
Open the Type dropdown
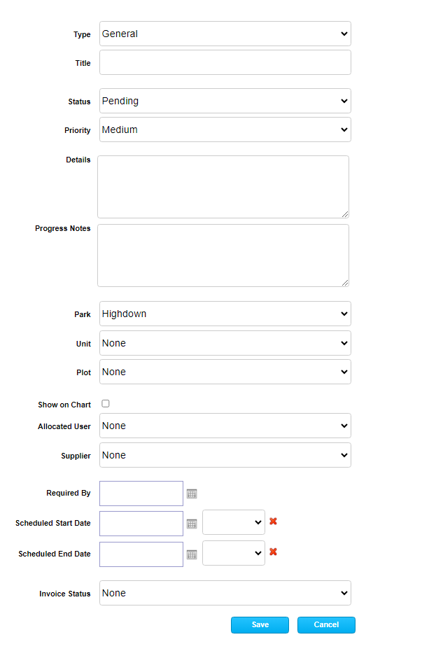225,34
